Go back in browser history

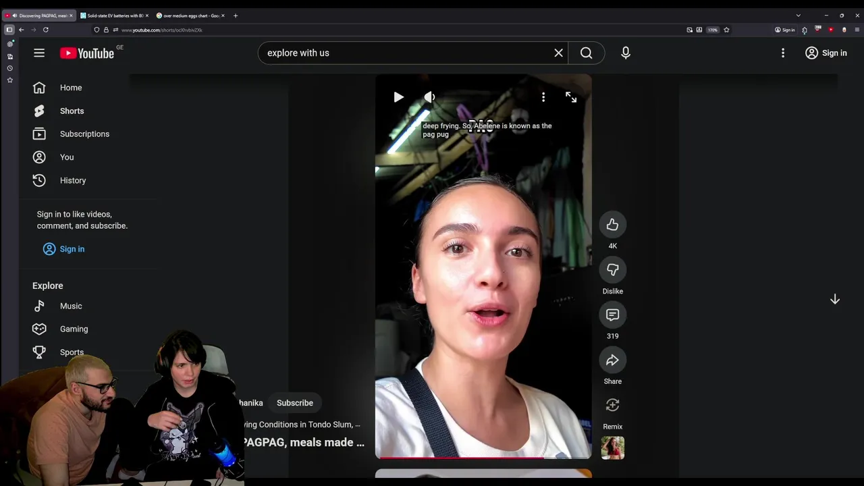pyautogui.click(x=22, y=30)
